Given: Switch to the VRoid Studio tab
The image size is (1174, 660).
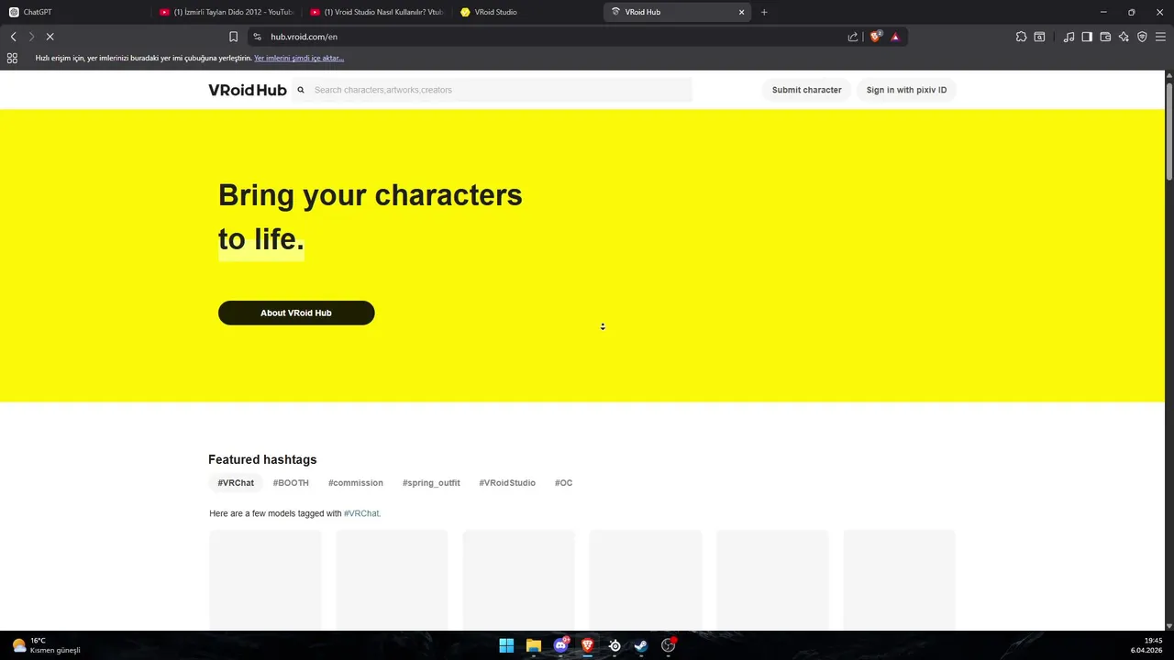Looking at the screenshot, I should coord(527,12).
